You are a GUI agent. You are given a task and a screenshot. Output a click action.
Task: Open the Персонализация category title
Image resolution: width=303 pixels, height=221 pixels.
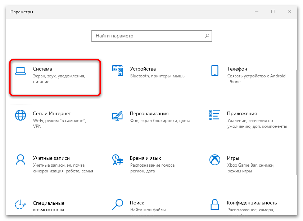pos(149,113)
